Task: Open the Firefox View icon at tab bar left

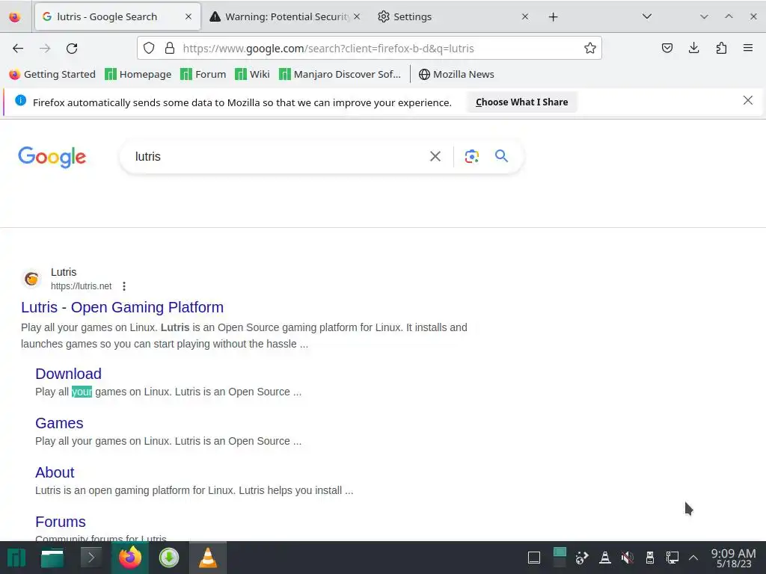Action: (x=15, y=17)
